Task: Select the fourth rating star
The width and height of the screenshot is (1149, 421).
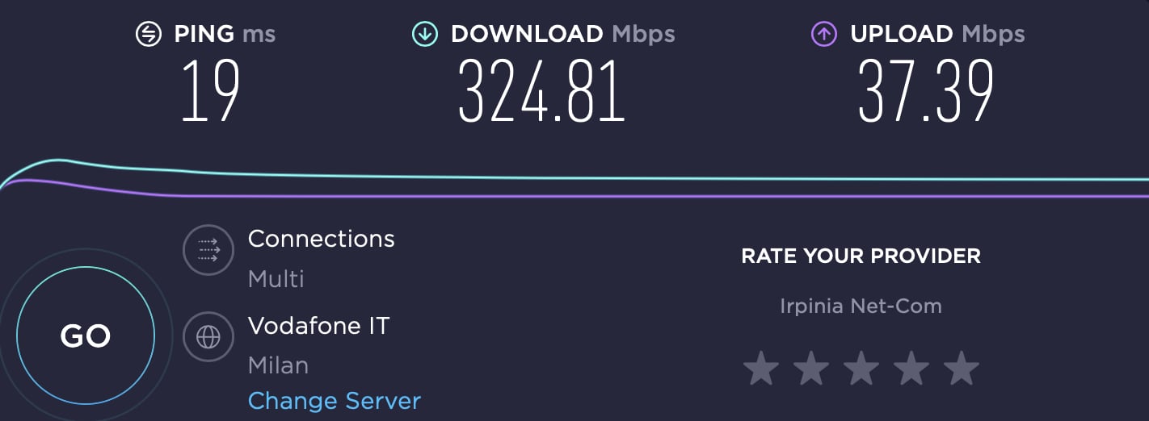Action: point(911,369)
